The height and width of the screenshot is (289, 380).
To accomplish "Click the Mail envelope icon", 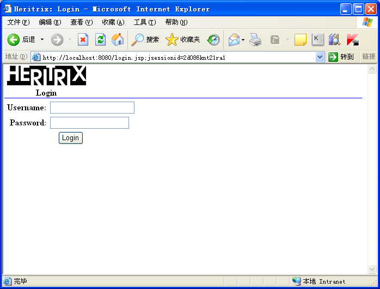I will click(x=234, y=40).
